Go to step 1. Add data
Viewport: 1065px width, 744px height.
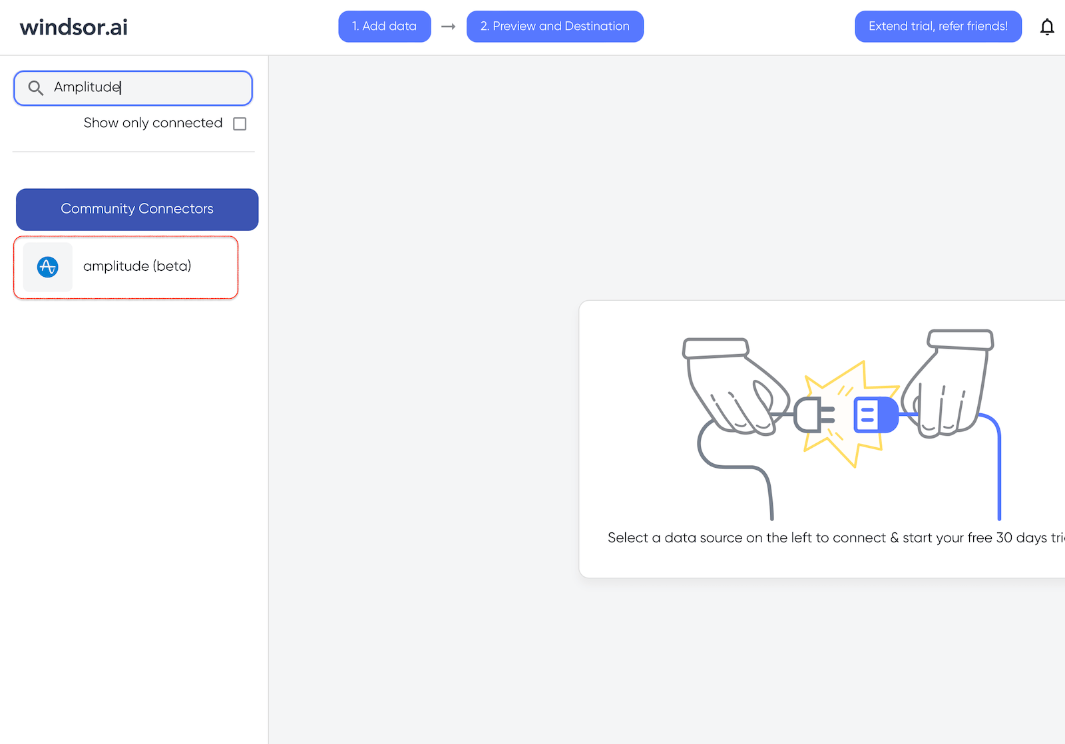385,27
